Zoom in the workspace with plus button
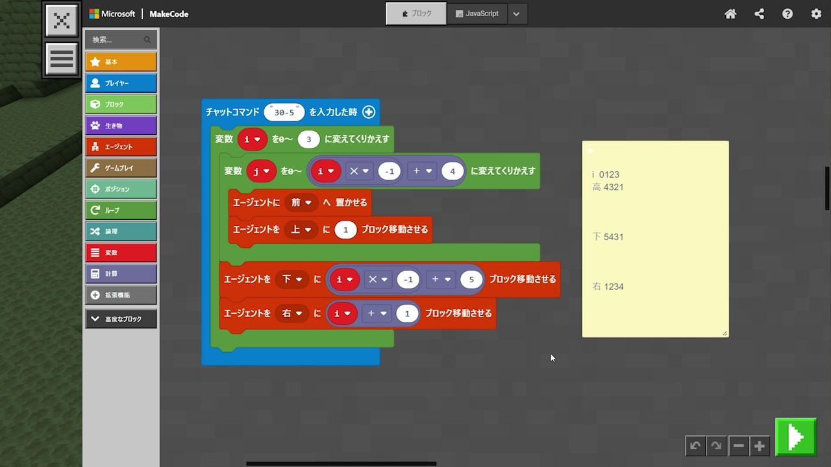 (759, 446)
